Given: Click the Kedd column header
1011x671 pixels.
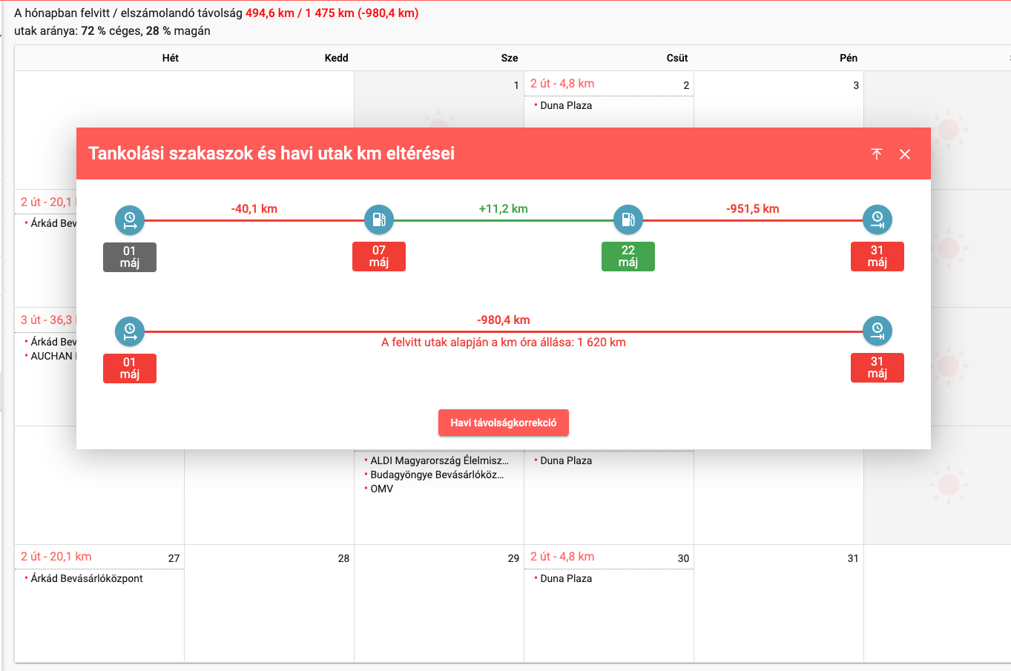Looking at the screenshot, I should [x=337, y=58].
